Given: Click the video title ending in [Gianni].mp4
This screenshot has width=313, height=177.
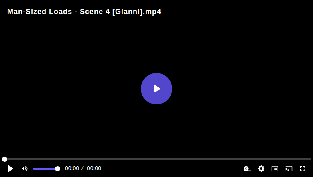Looking at the screenshot, I should 84,12.
